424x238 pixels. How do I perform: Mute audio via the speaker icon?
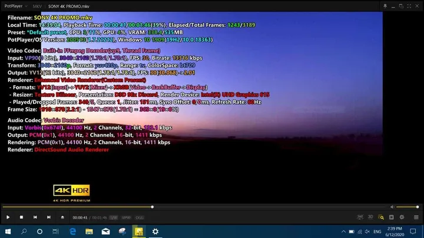point(392,207)
